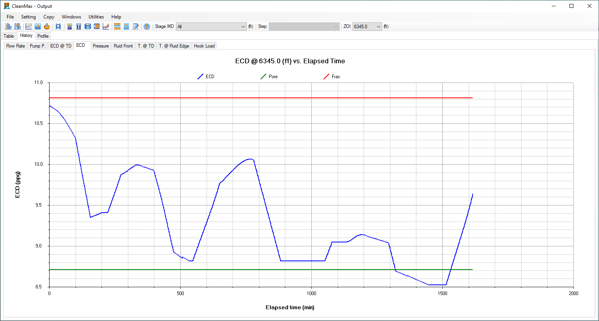Click the orange back arrow icon

(38, 26)
